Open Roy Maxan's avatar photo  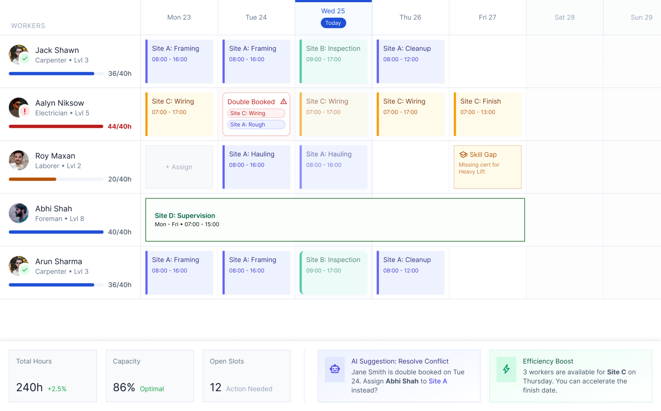pyautogui.click(x=19, y=160)
